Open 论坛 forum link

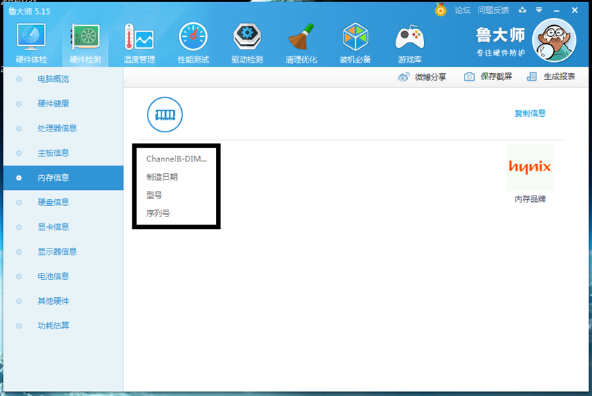click(x=462, y=10)
